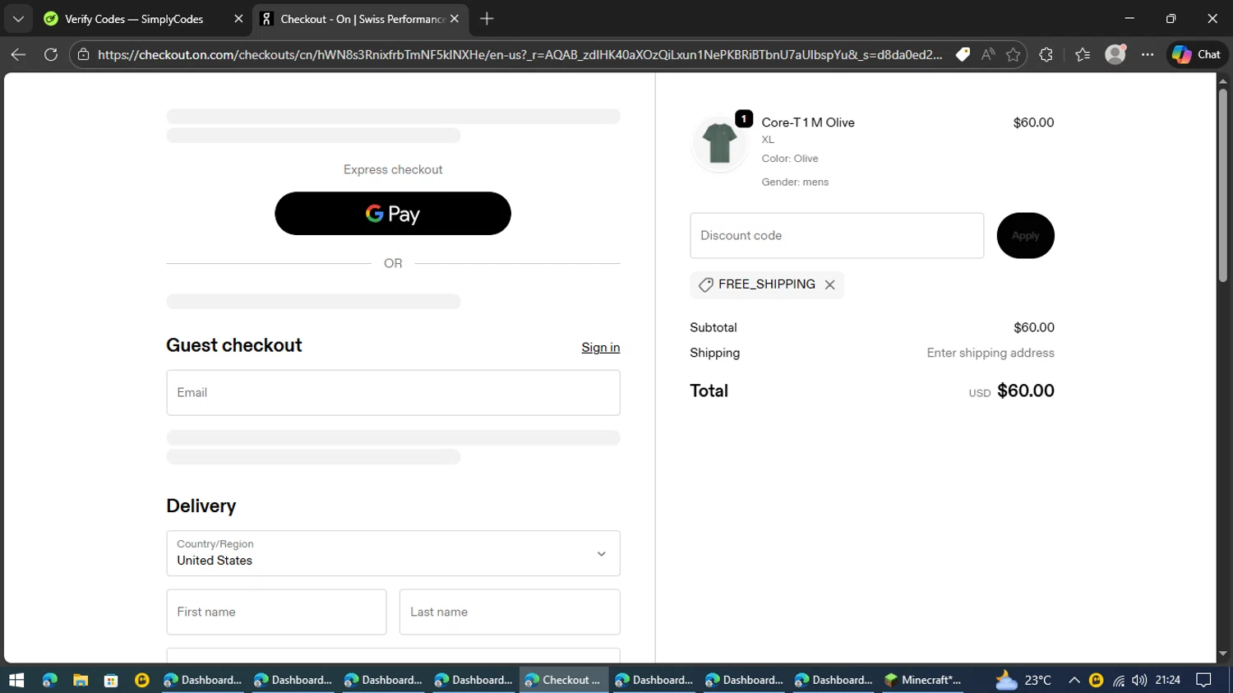Switch to Verify Codes — SimplyCodes tab
Image resolution: width=1233 pixels, height=693 pixels.
tap(134, 19)
